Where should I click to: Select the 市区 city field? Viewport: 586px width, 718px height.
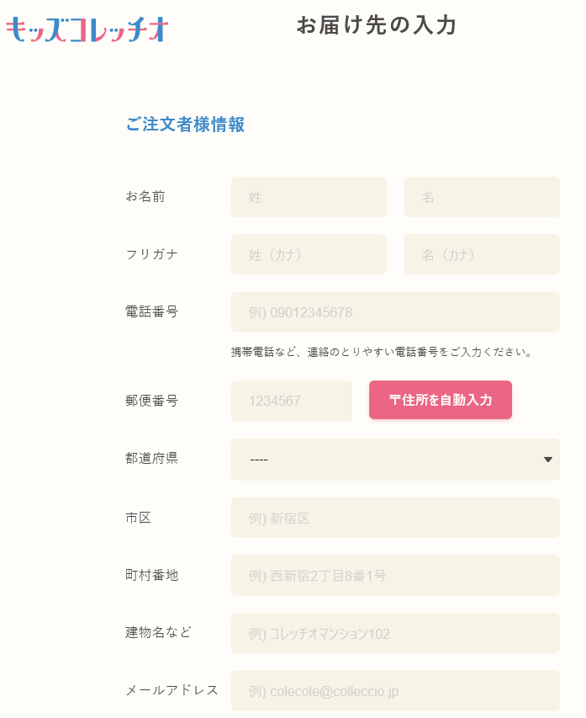(395, 518)
